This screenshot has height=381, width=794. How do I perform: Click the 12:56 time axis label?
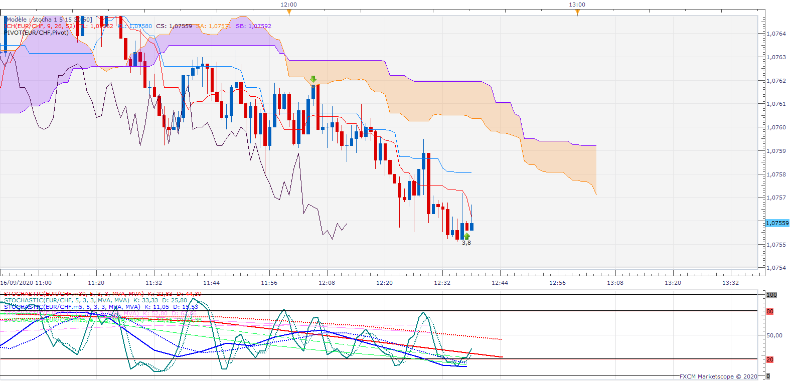coord(558,283)
